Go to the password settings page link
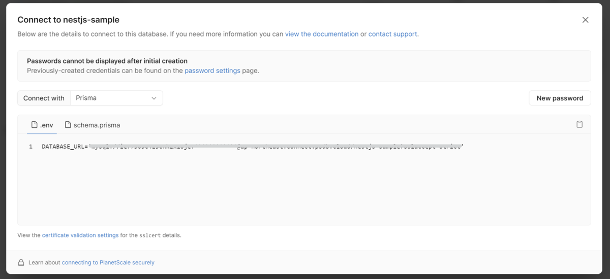 [212, 71]
